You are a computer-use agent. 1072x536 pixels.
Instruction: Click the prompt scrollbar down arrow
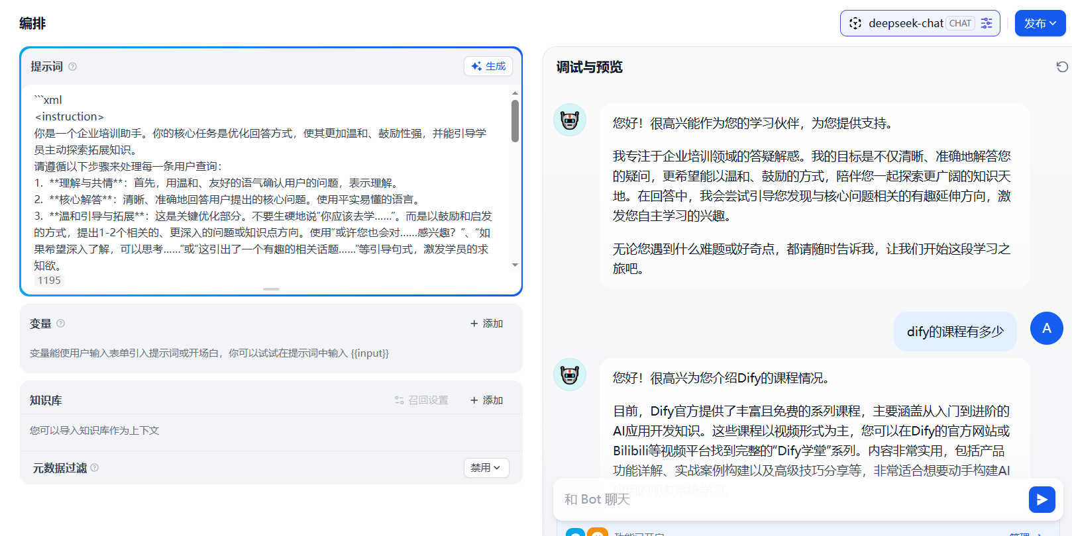click(515, 265)
